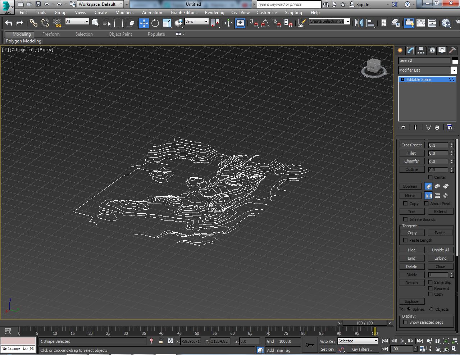460x355 pixels.
Task: Choose the Rectangular Selection Region icon
Action: pos(118,23)
